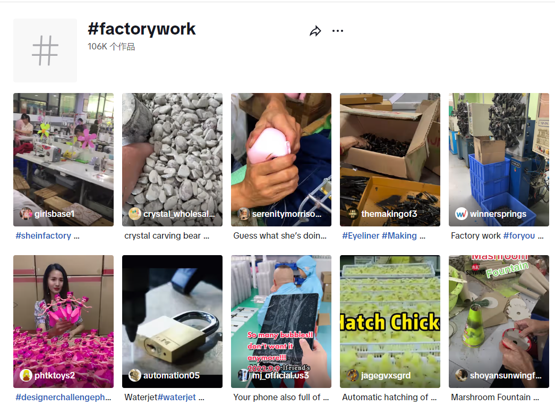Viewport: 555px width, 405px height.
Task: Click the serenitymorriso username
Action: click(287, 214)
